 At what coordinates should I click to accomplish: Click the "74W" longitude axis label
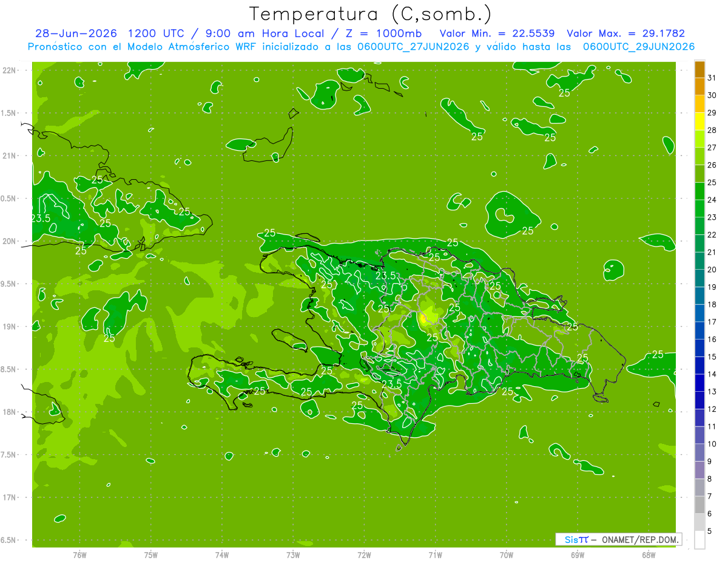pyautogui.click(x=222, y=555)
